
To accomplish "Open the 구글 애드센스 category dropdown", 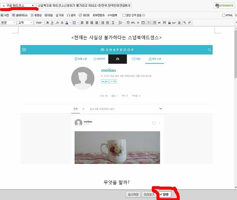I will (x=18, y=6).
